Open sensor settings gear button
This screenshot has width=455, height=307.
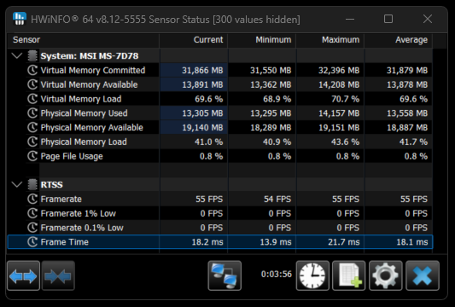(x=385, y=275)
